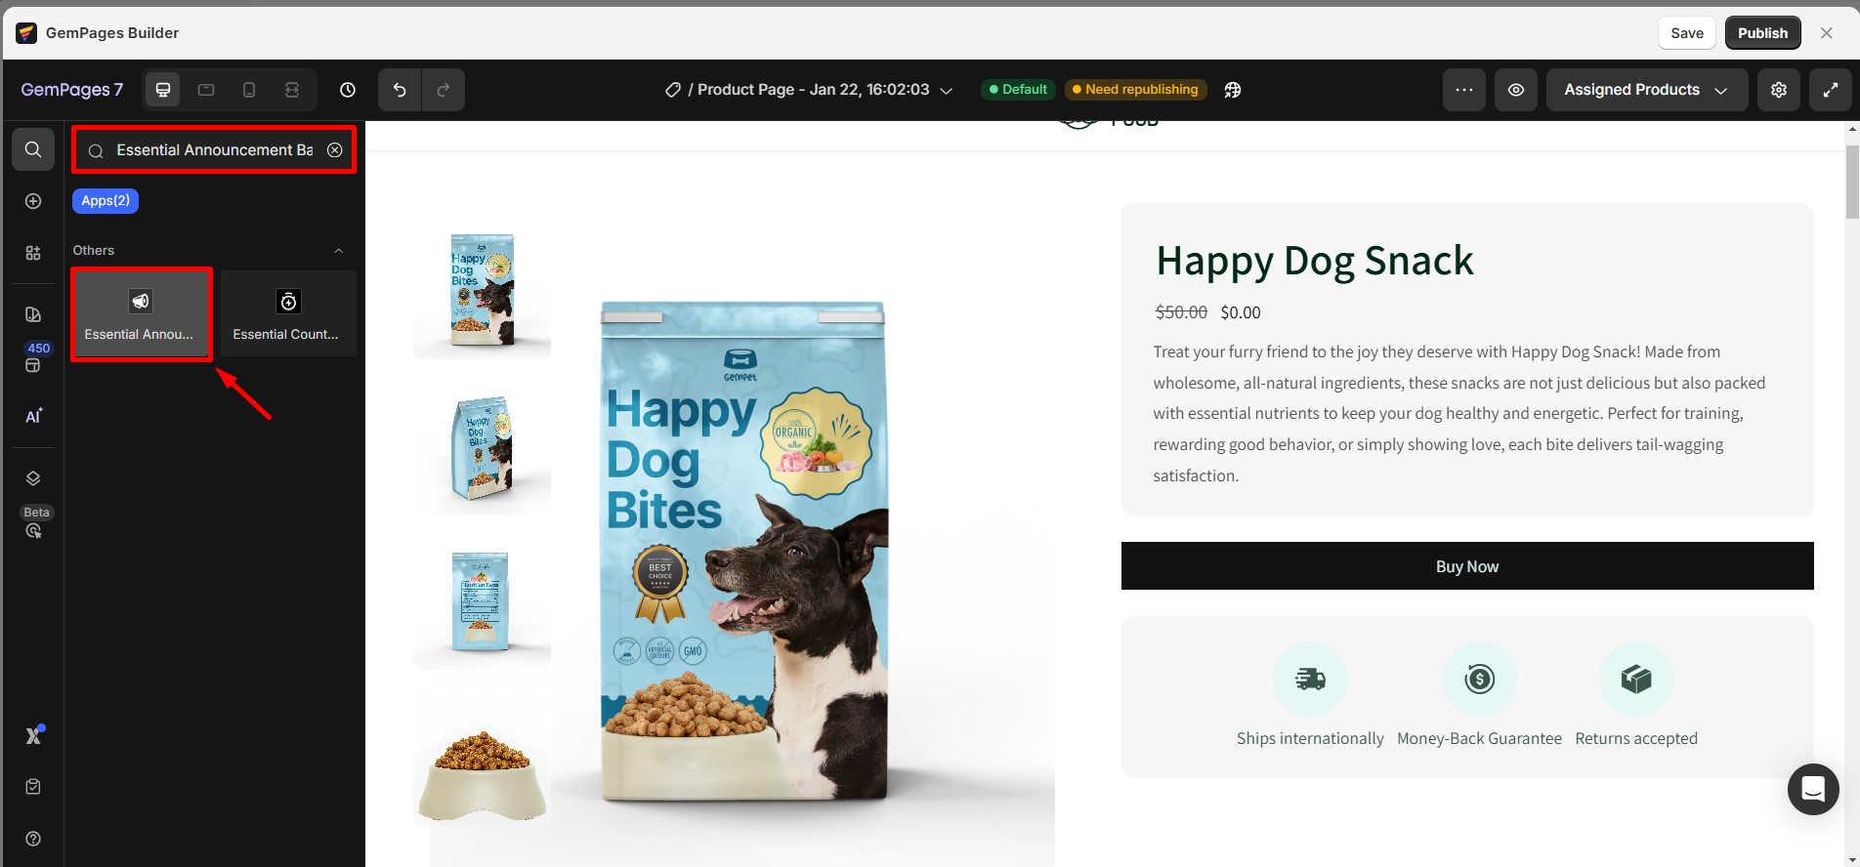Open more options three-dot menu
This screenshot has width=1860, height=867.
pyautogui.click(x=1463, y=90)
